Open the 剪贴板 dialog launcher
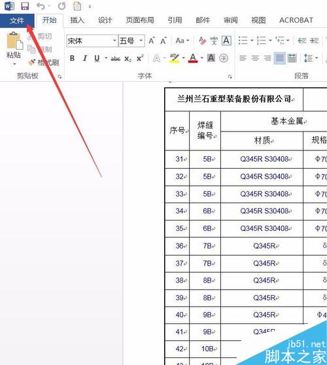The height and width of the screenshot is (365, 327). 60,77
